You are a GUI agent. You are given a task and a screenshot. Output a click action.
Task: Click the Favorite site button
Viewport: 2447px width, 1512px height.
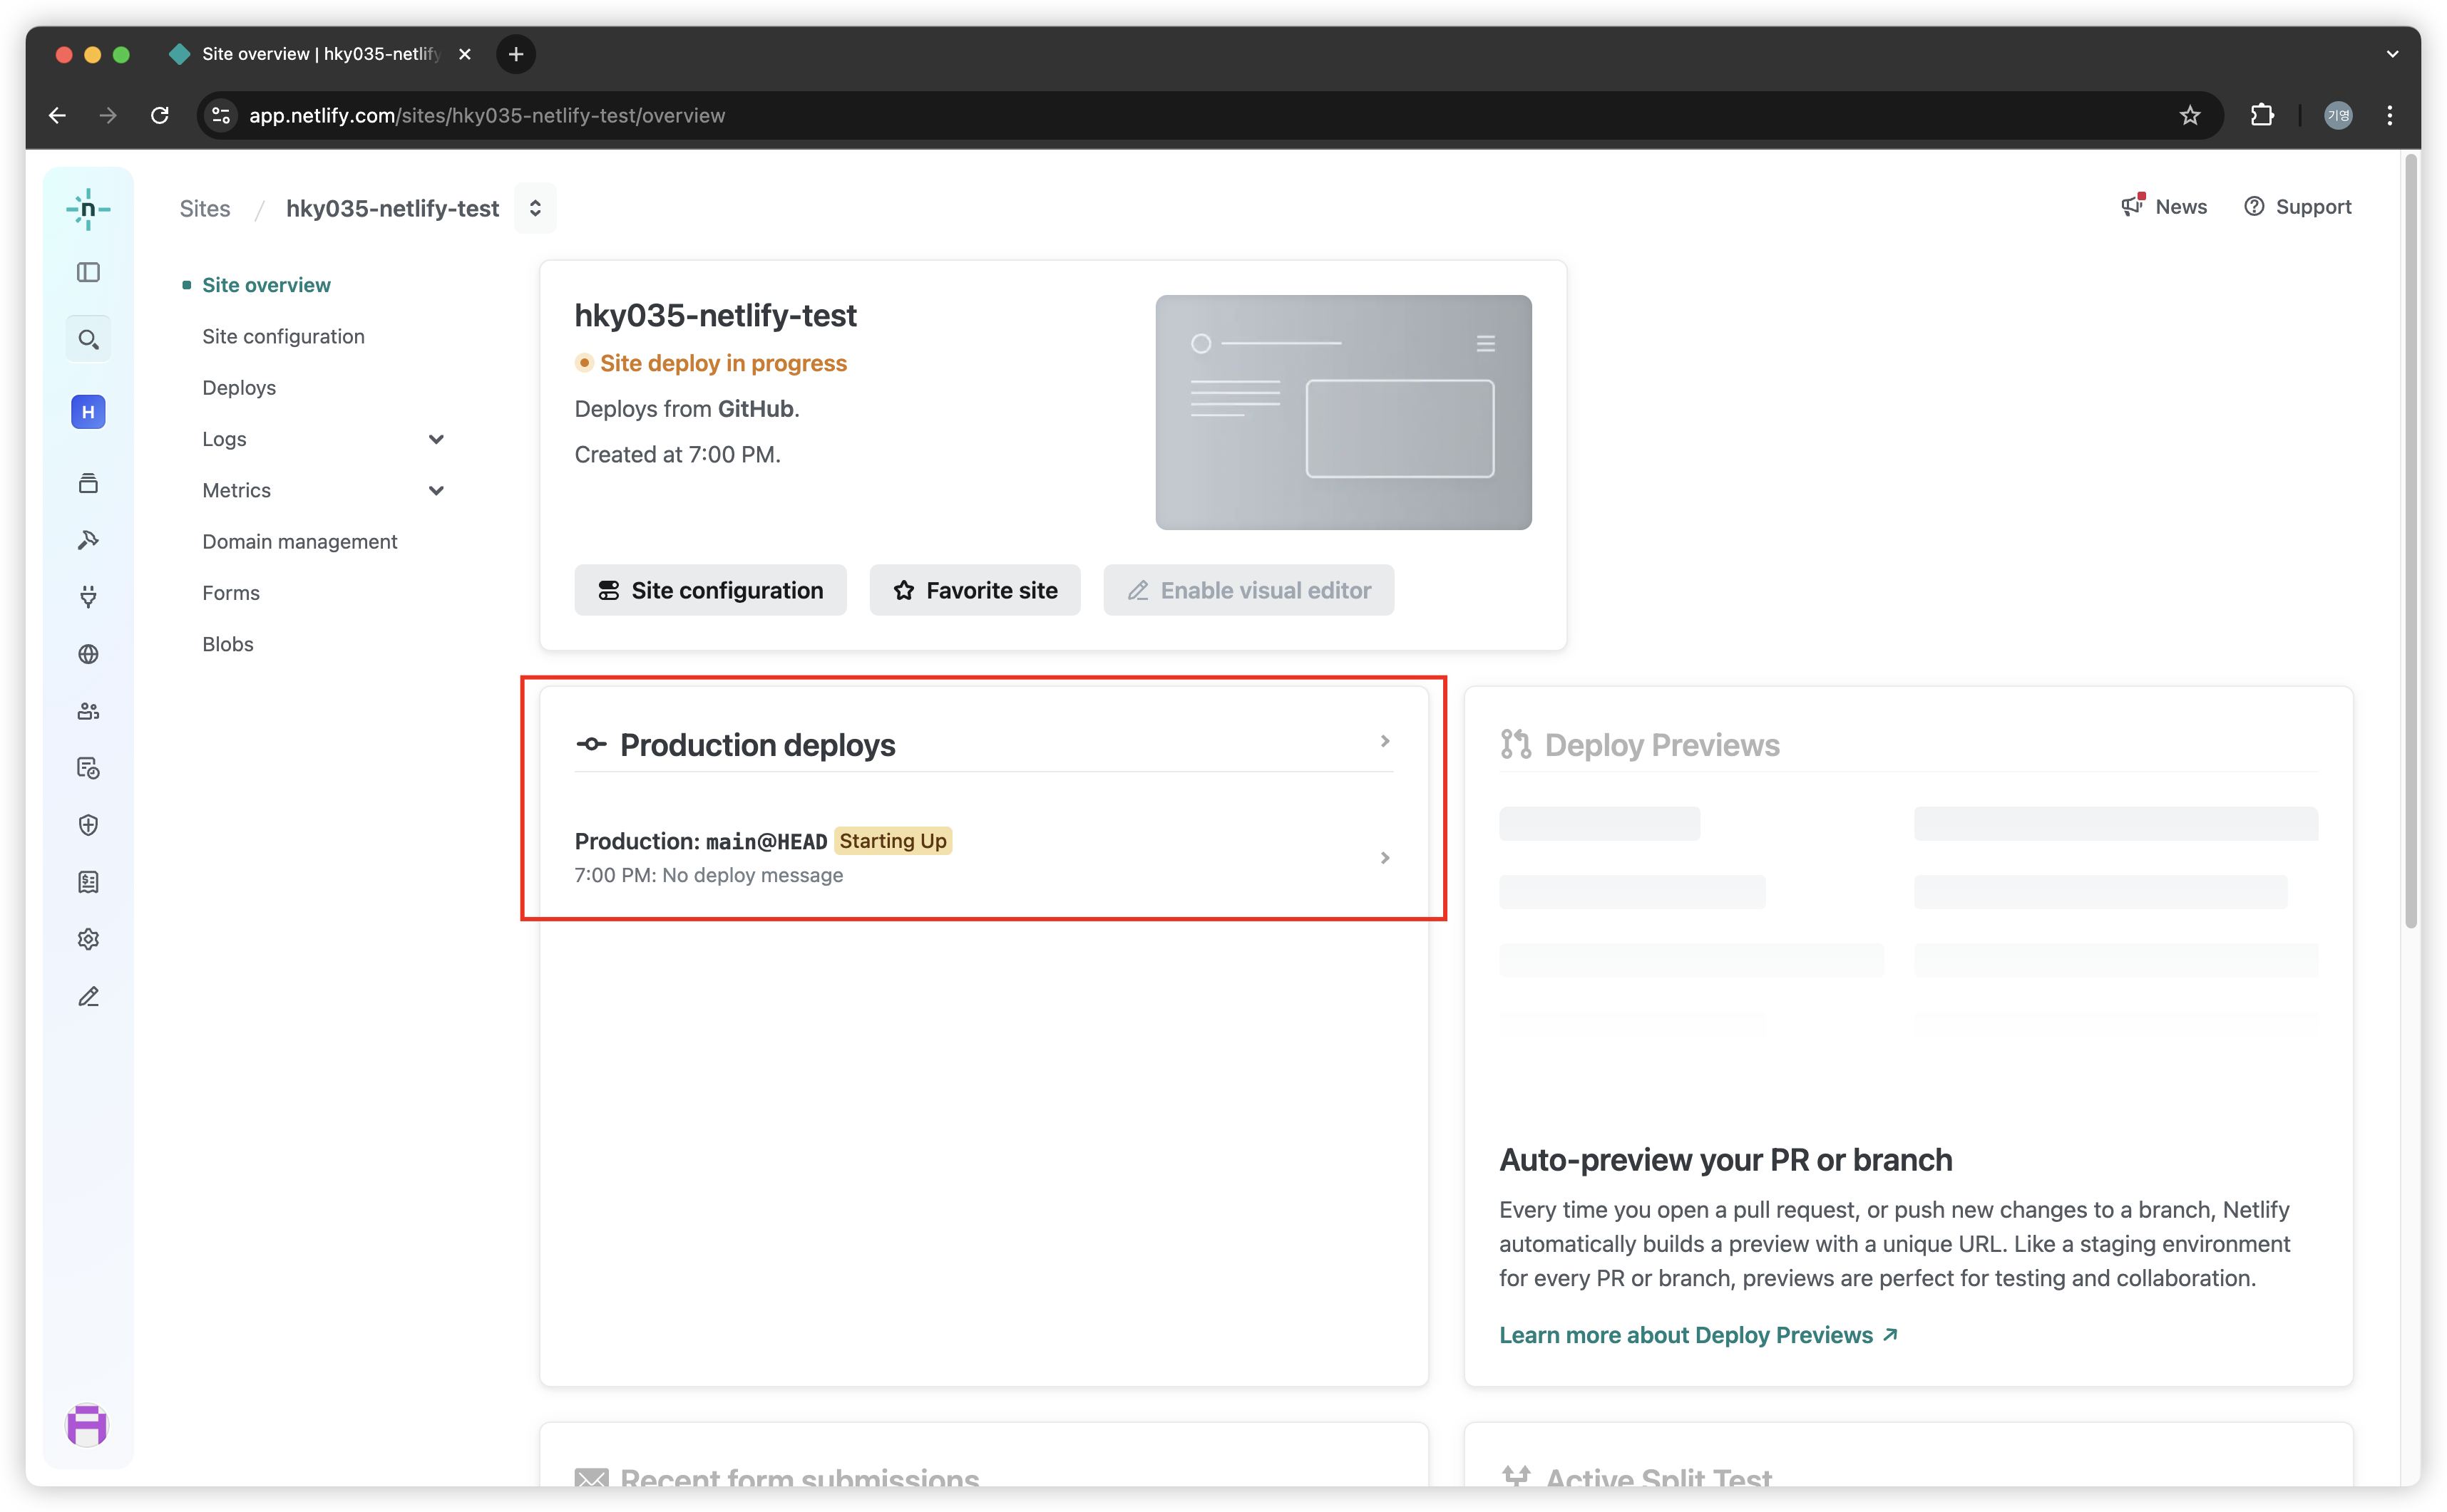pyautogui.click(x=975, y=590)
